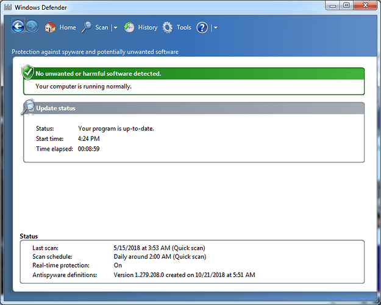Minimize the Windows Defender window
Image resolution: width=381 pixels, height=305 pixels.
[330, 5]
